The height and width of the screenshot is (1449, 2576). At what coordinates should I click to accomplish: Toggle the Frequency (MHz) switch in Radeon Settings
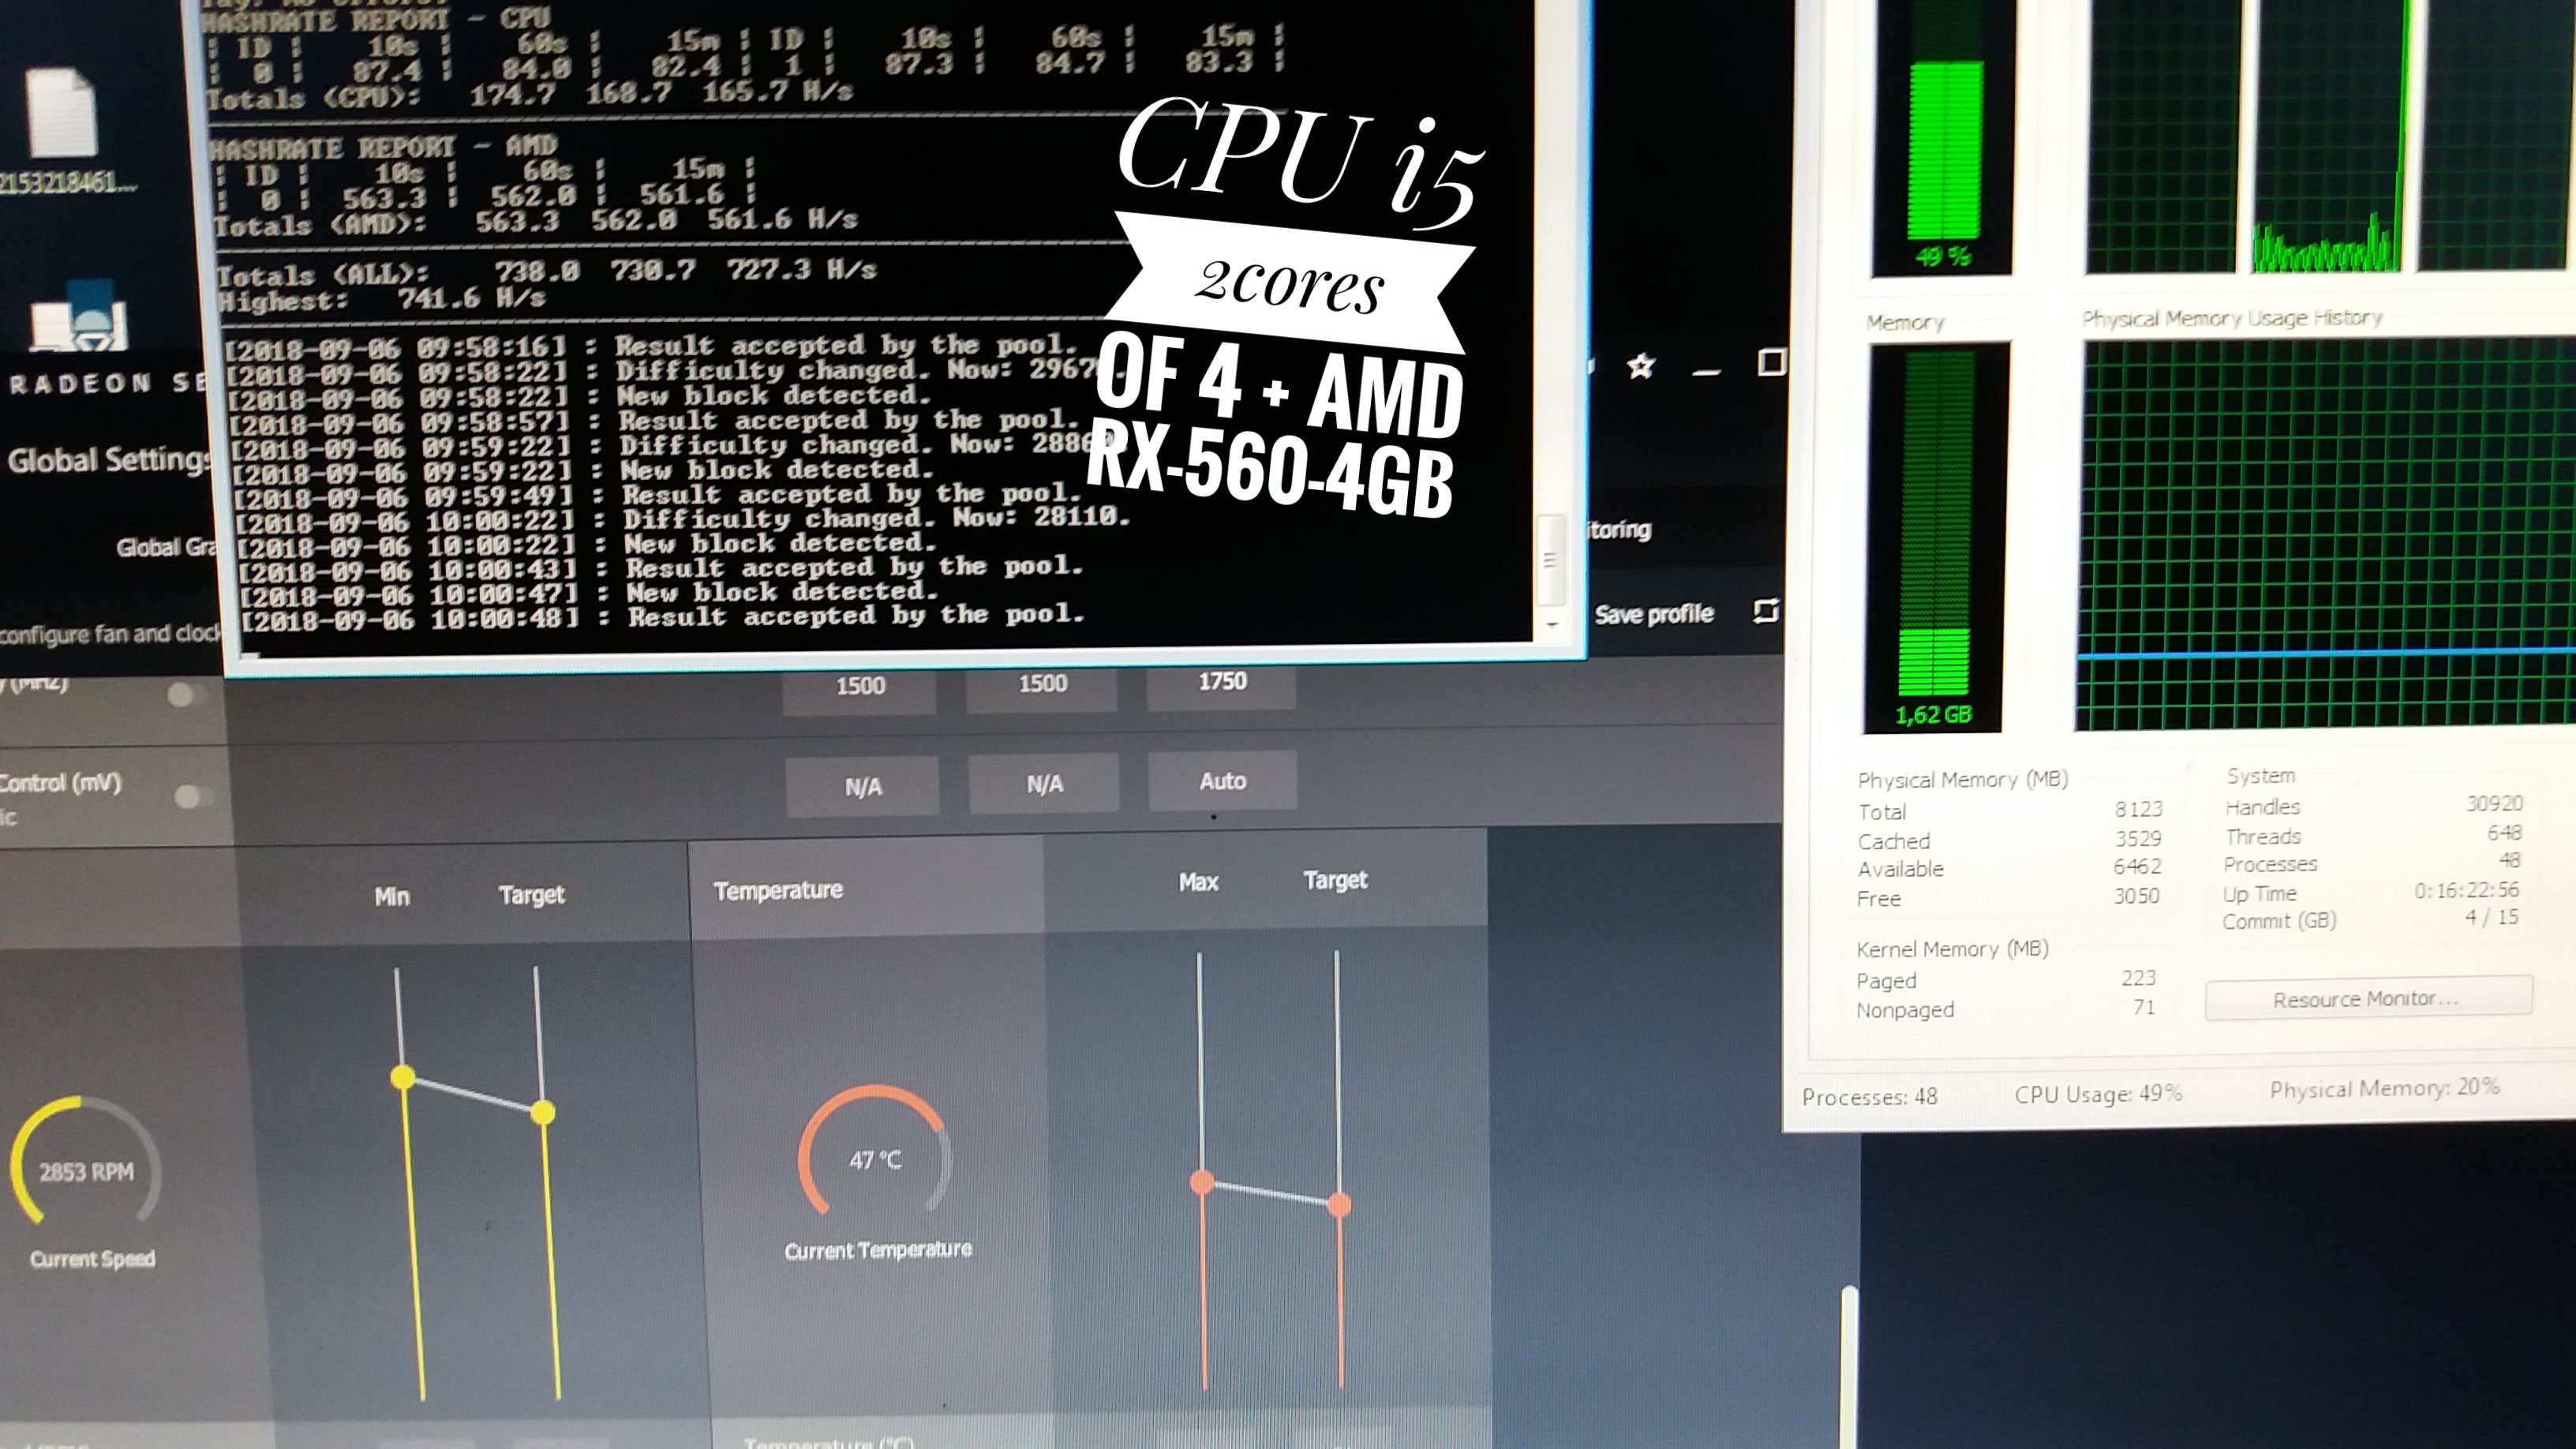point(186,694)
